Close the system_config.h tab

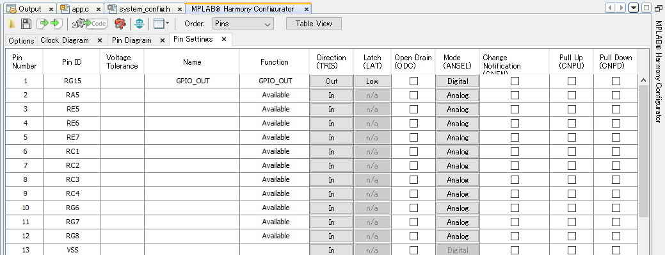[180, 9]
